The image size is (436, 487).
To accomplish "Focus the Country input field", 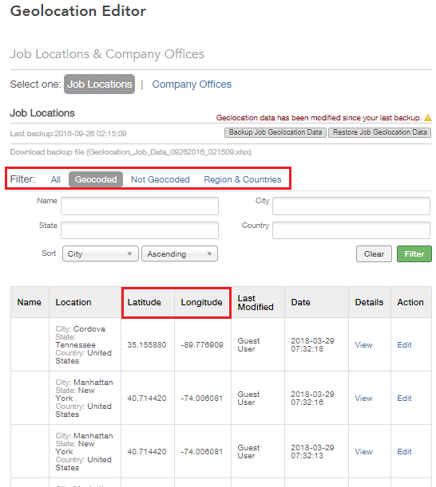I will [x=351, y=230].
